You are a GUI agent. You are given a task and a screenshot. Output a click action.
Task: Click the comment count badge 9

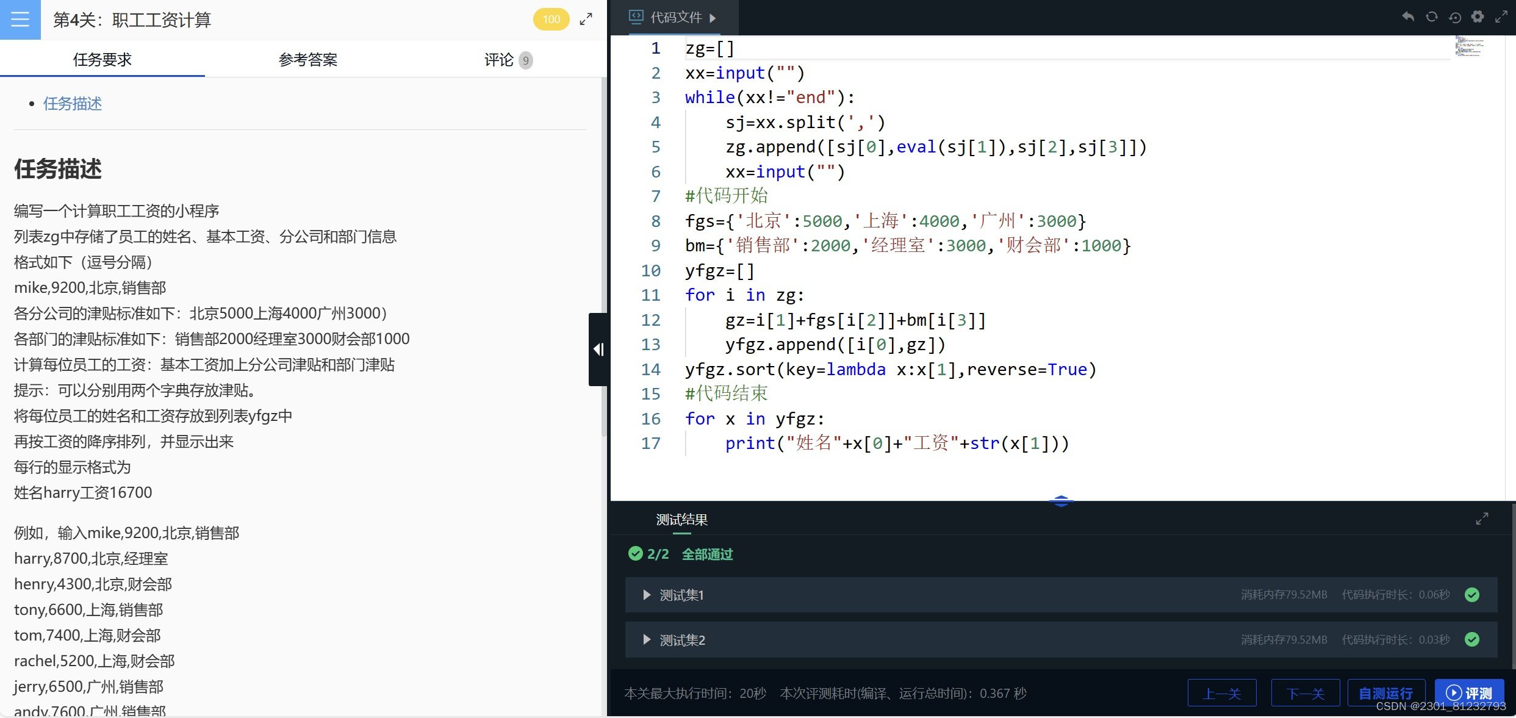click(525, 60)
